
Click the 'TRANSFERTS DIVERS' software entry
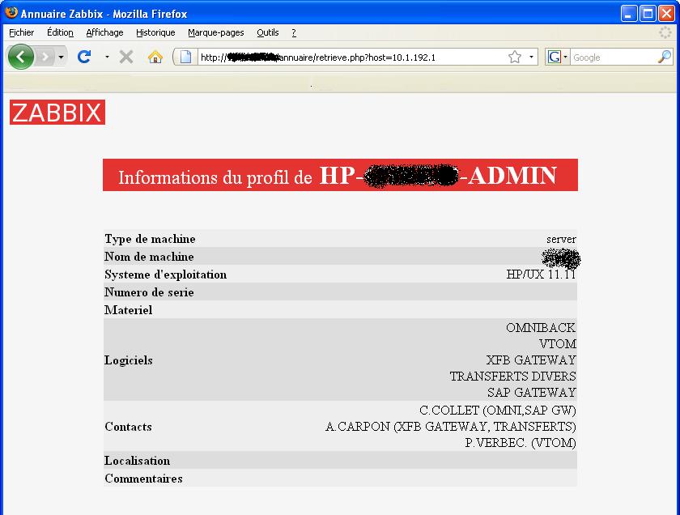512,377
